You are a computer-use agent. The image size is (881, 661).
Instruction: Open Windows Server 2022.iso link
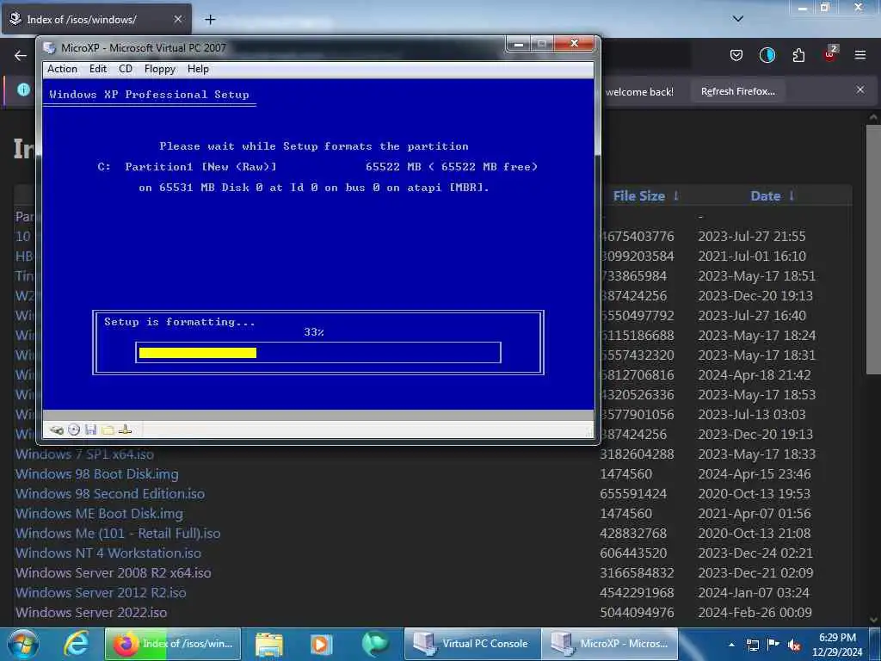pos(91,612)
